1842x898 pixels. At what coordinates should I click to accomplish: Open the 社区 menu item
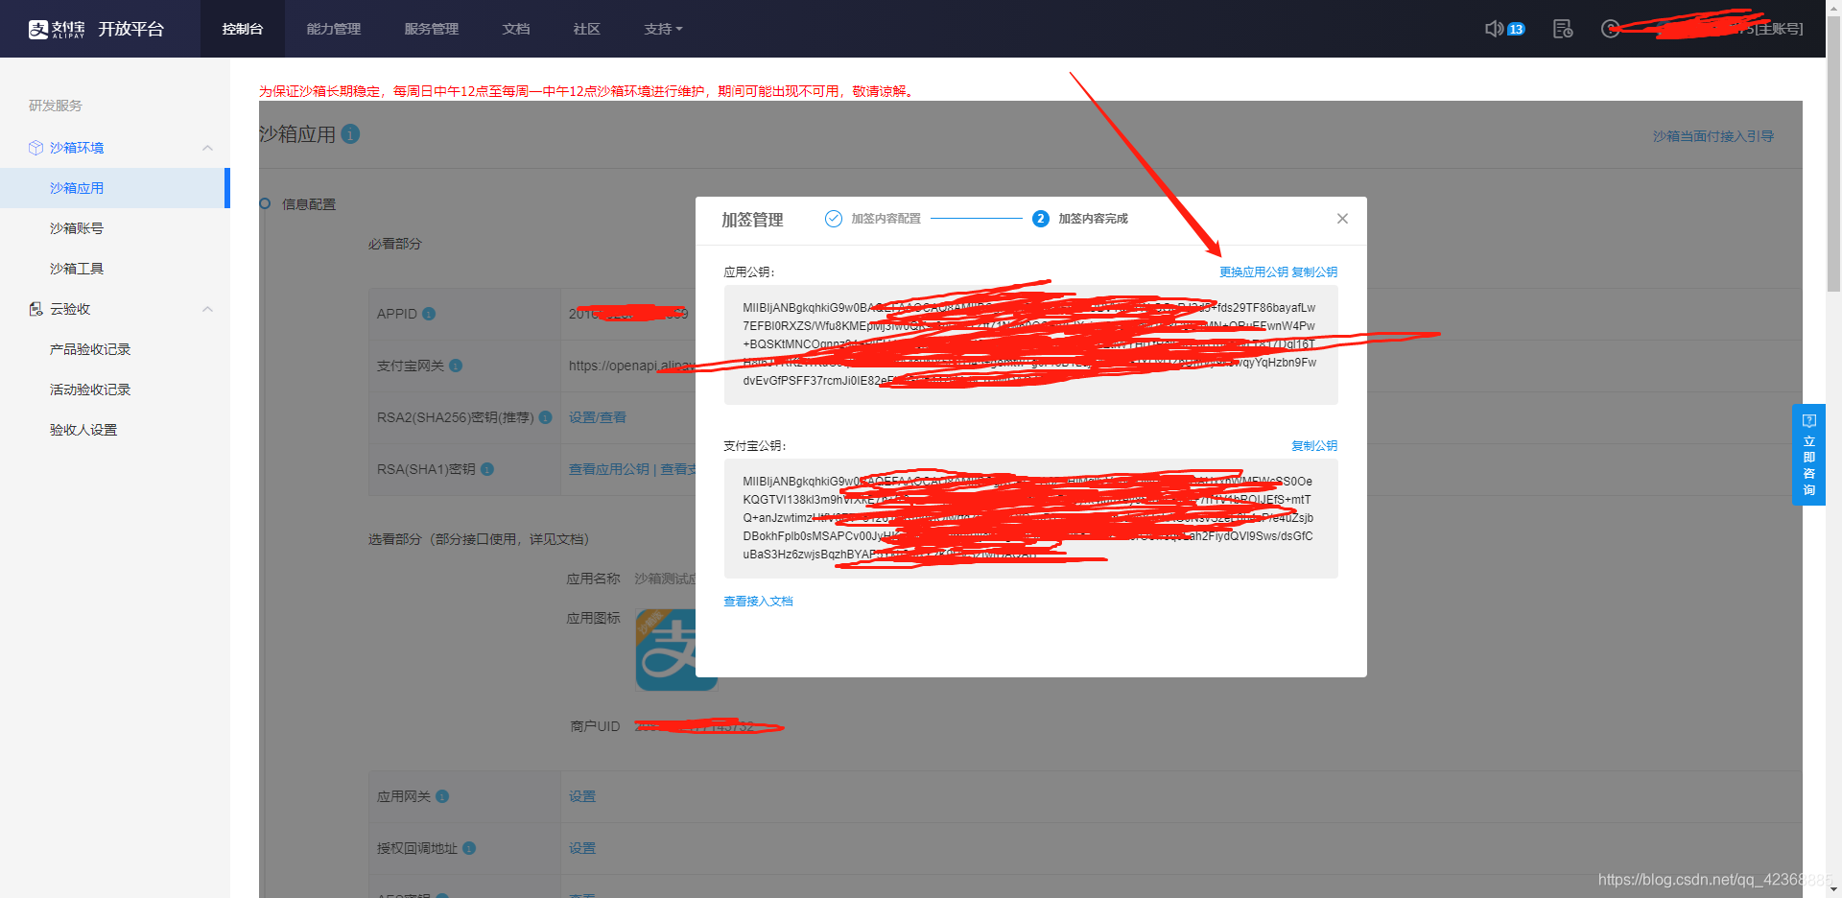coord(587,29)
